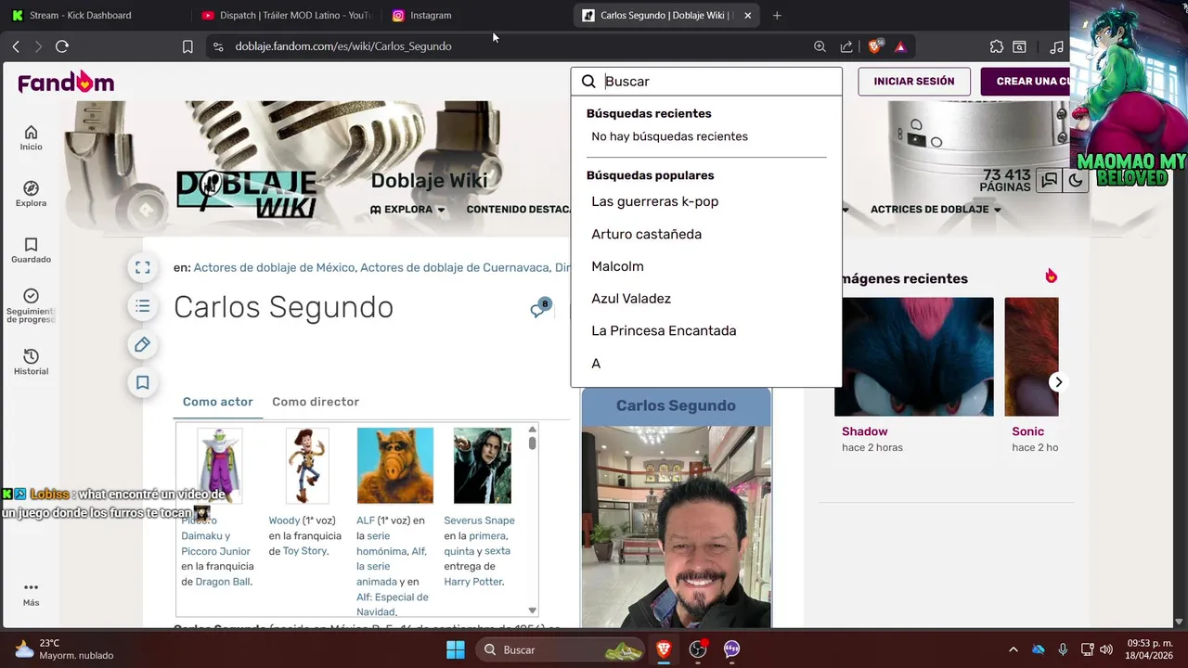The height and width of the screenshot is (668, 1188).
Task: Expand the EXPLORA dropdown menu
Action: (x=407, y=210)
